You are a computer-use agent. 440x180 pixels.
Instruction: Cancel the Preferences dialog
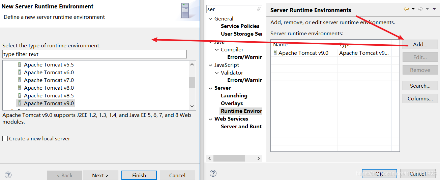(x=418, y=174)
